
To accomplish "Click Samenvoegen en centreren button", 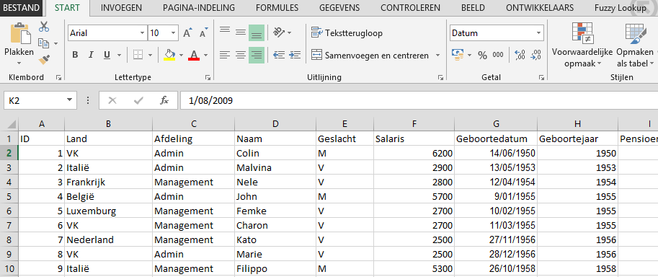I will [x=370, y=55].
